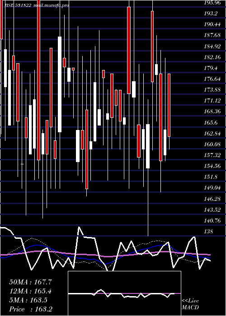Select the 195.96 price axis label
Viewport: 226px width, 316px height.
213,3
